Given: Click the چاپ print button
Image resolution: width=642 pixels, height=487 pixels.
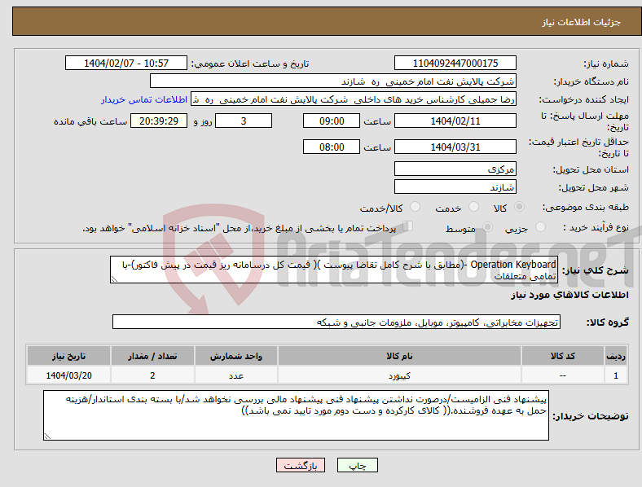Looking at the screenshot, I should click(x=358, y=465).
